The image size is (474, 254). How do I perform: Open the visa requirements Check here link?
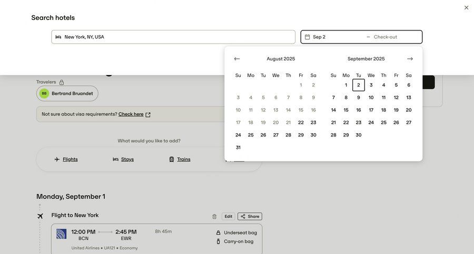[x=131, y=114]
